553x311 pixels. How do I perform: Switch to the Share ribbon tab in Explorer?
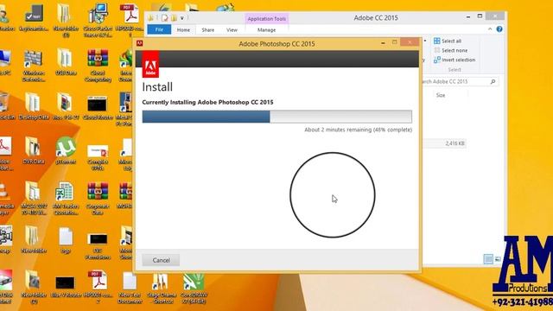coord(208,30)
